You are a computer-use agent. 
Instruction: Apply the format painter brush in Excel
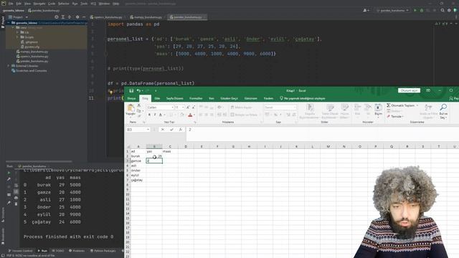(138, 116)
